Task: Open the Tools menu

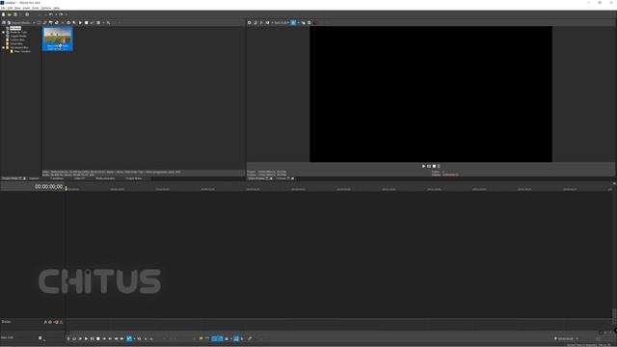Action: (36, 8)
